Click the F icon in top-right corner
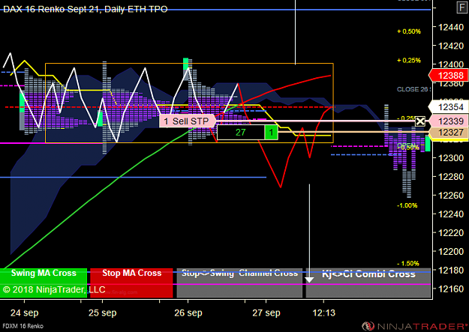The image size is (469, 332). [461, 7]
